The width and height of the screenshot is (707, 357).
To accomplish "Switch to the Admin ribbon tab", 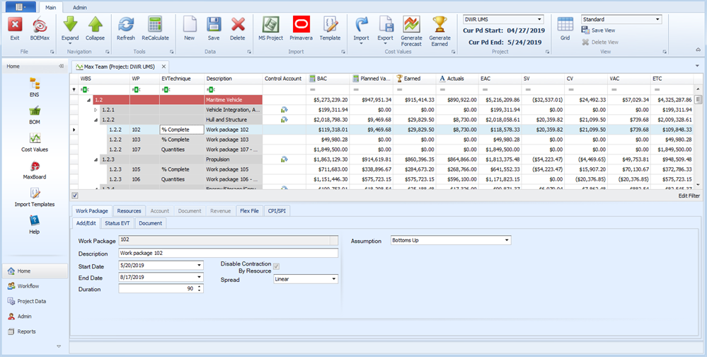I will 80,7.
